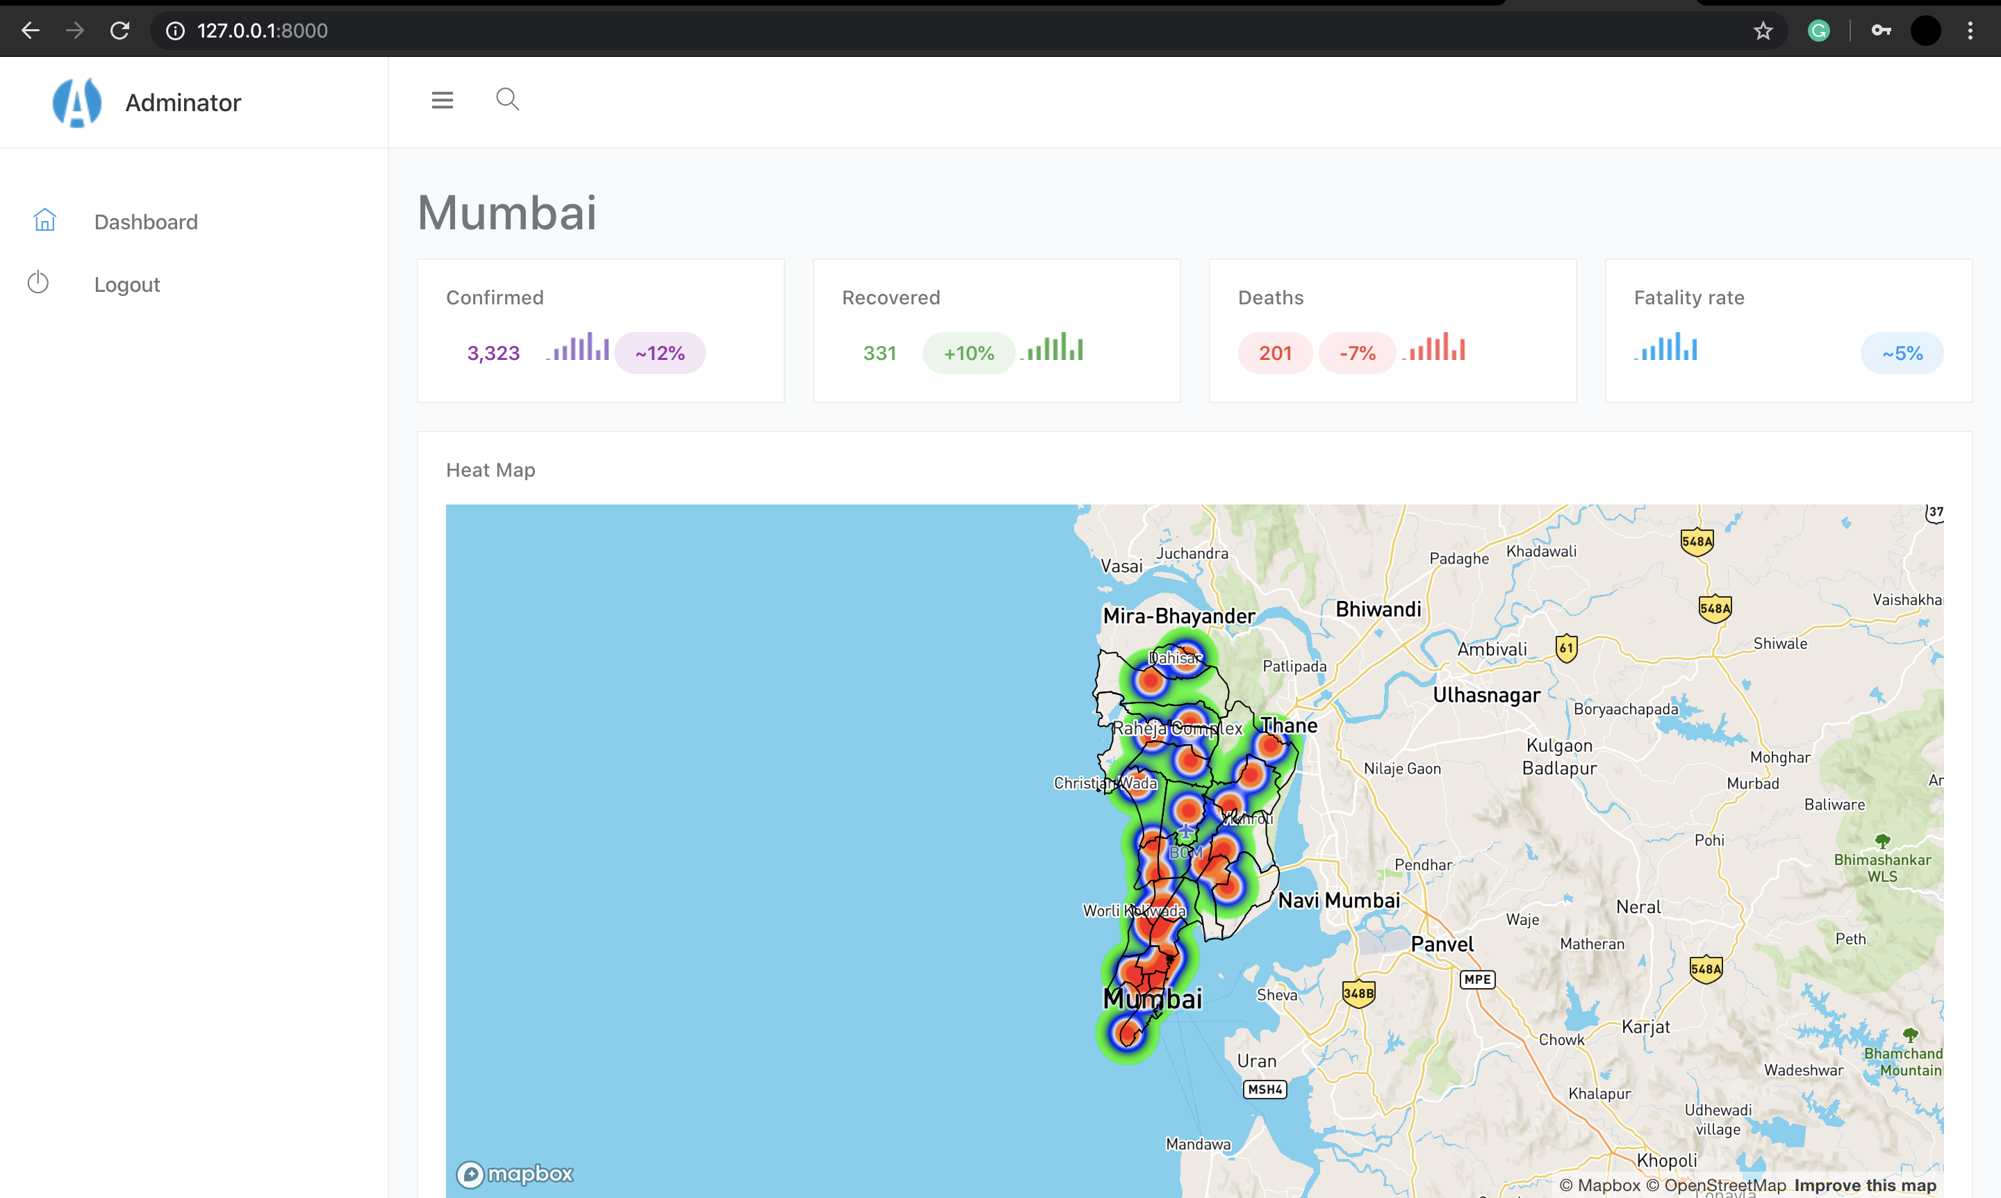Open Dashboard in sidebar

145,222
